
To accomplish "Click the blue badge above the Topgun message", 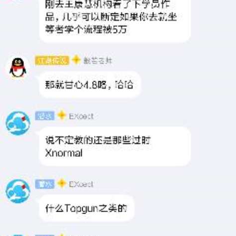I will (45, 184).
